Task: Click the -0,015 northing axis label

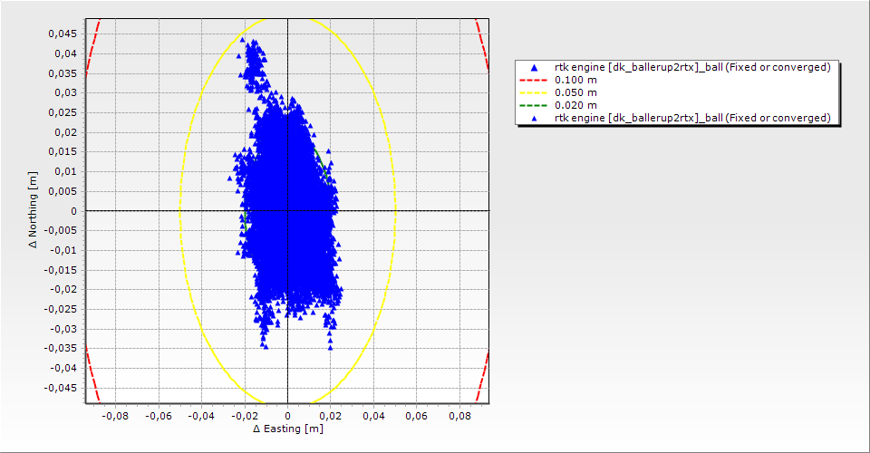Action: (x=61, y=270)
